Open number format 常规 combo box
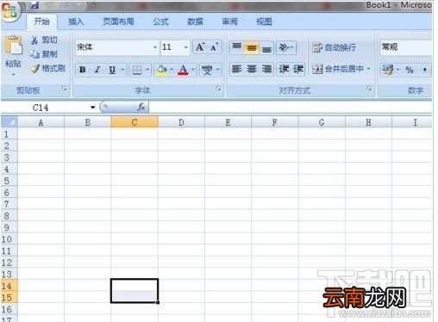This screenshot has width=438, height=322. click(406, 47)
